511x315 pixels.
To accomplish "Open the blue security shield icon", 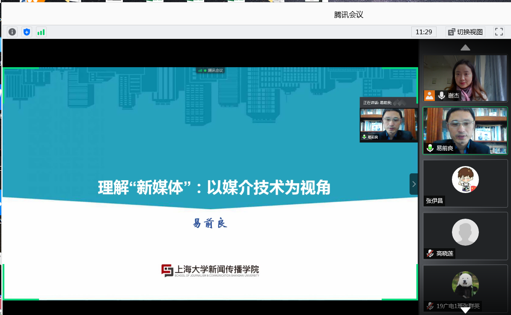I will pyautogui.click(x=27, y=32).
